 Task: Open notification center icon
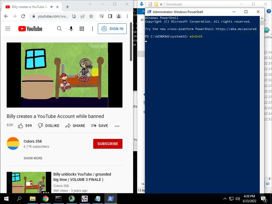(263, 199)
